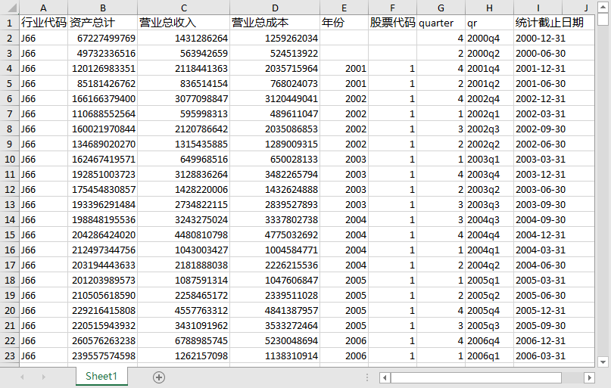Click the 股票代码 header cell
The image size is (611, 388).
(392, 23)
